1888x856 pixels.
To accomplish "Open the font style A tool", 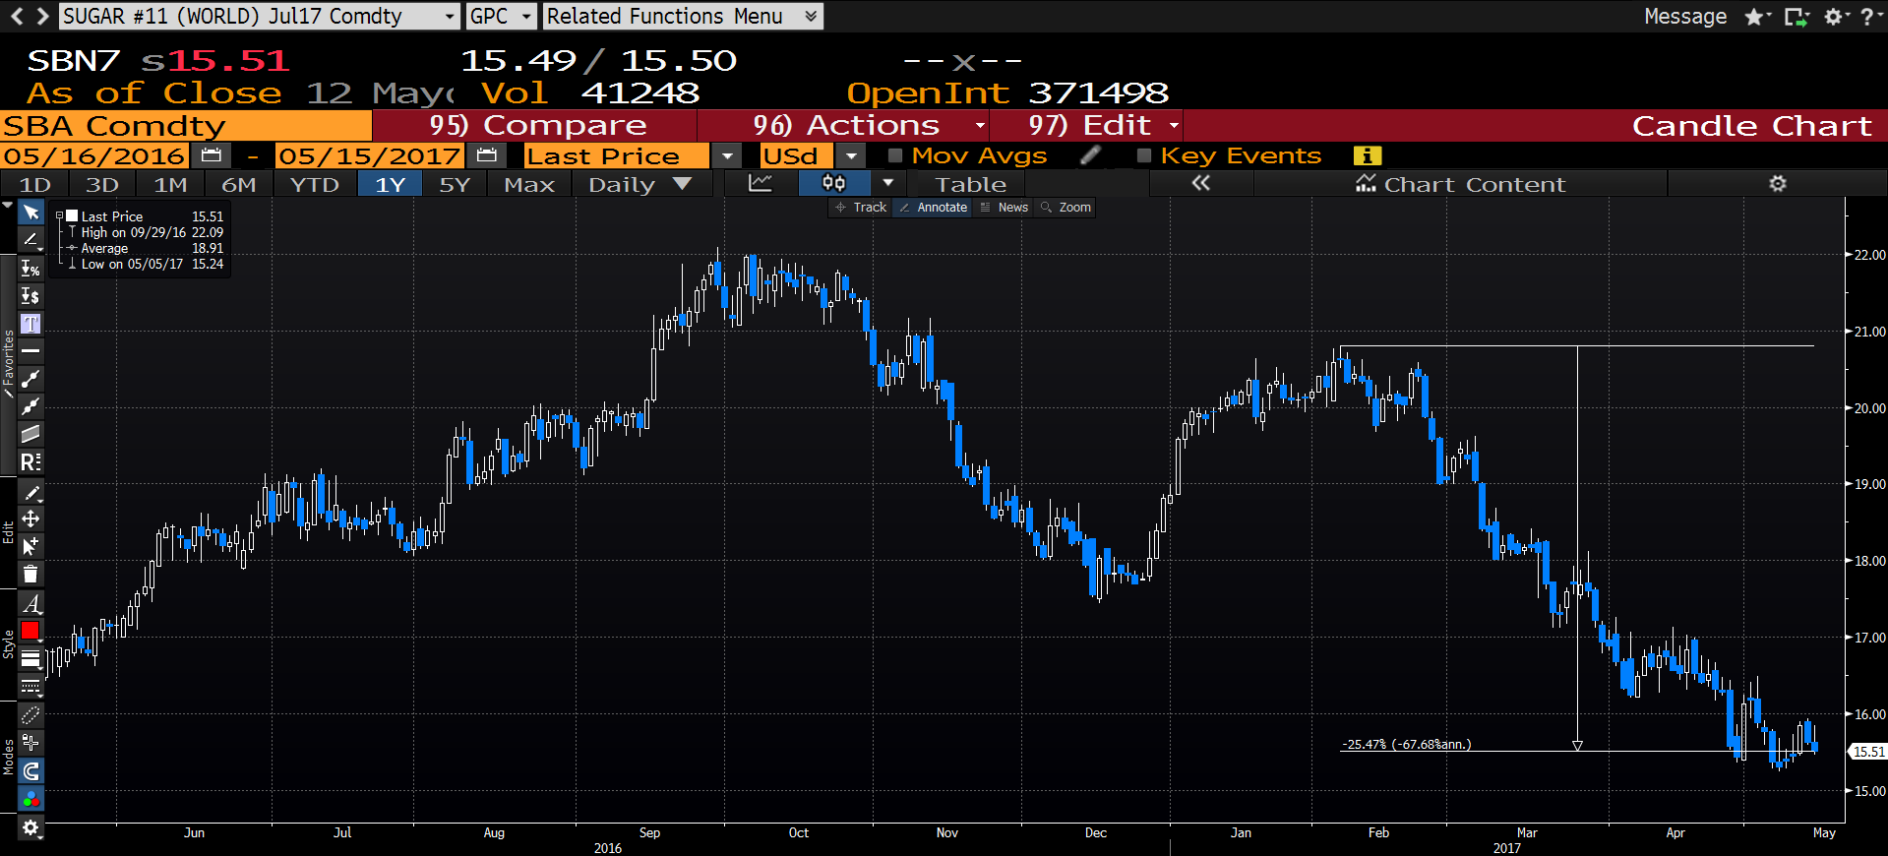I will [30, 603].
